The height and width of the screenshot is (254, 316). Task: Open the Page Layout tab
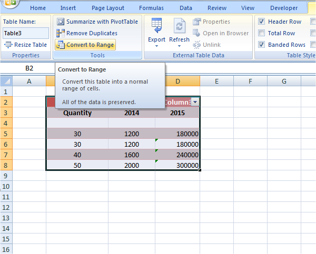107,8
